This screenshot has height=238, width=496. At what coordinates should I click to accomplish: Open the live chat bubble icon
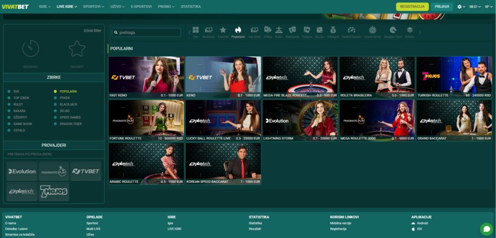[x=486, y=228]
